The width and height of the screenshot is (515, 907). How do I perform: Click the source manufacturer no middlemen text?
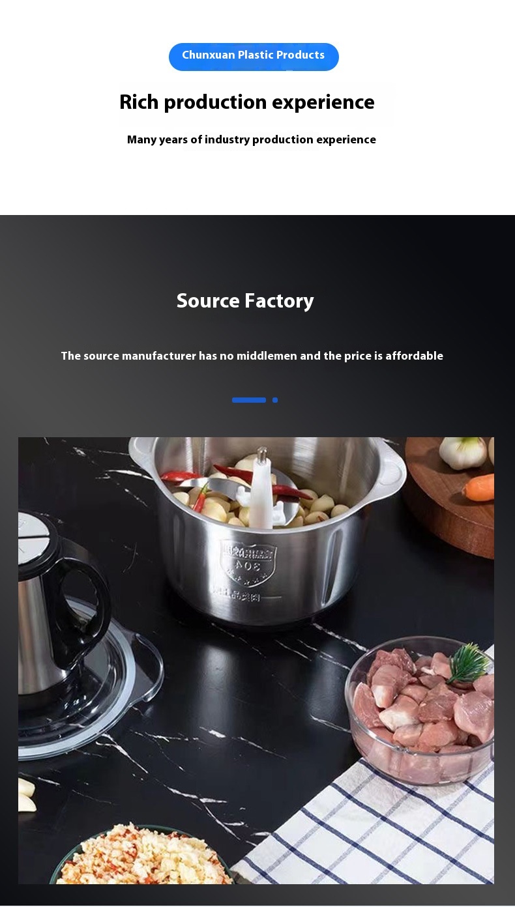pyautogui.click(x=252, y=356)
